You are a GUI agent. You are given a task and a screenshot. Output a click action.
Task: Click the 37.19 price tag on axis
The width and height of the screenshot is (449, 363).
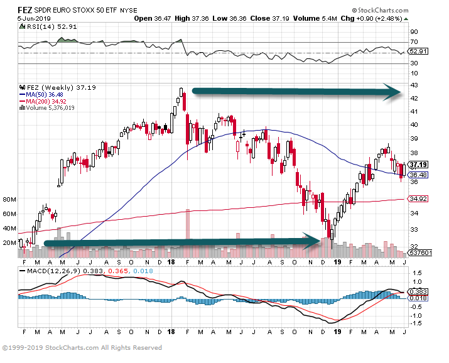[418, 165]
